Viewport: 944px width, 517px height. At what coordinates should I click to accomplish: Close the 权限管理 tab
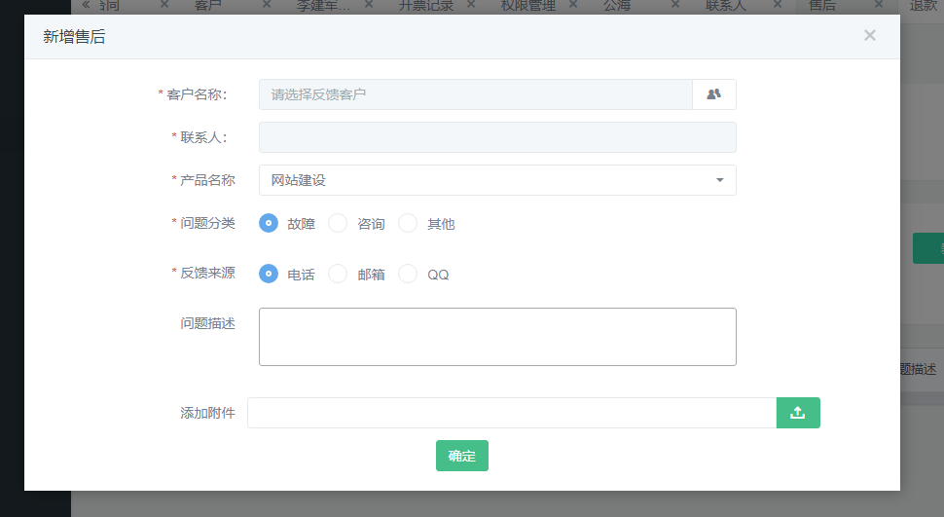pyautogui.click(x=573, y=5)
